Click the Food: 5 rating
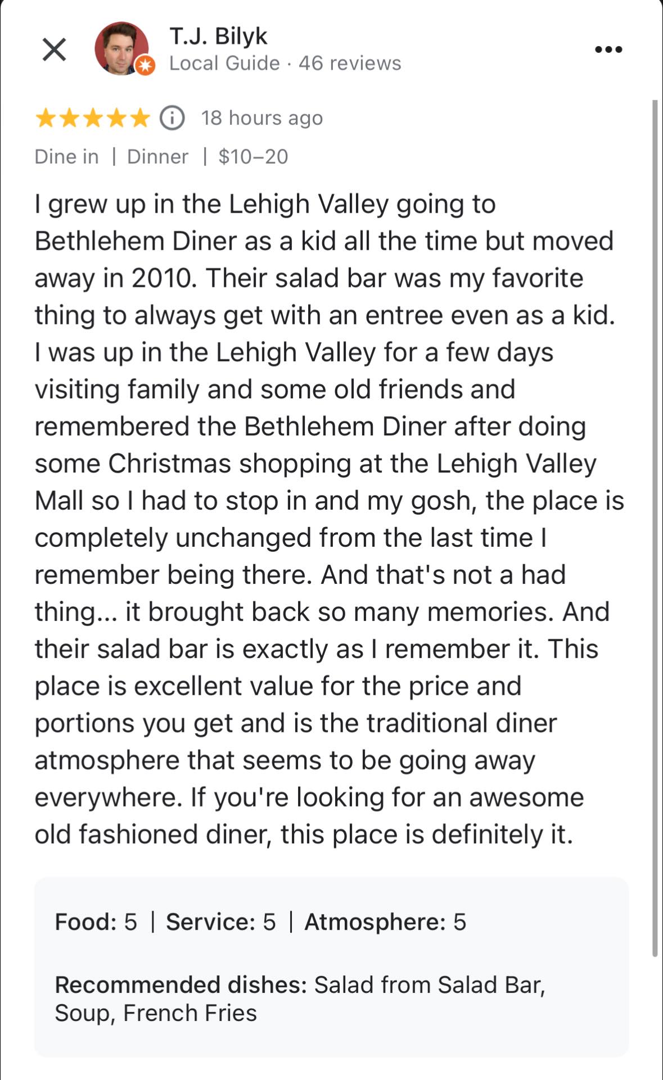This screenshot has height=1080, width=663. 96,922
